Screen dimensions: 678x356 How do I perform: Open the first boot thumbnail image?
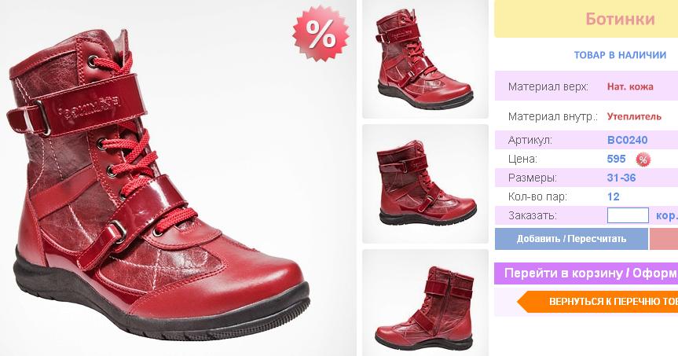425,59
